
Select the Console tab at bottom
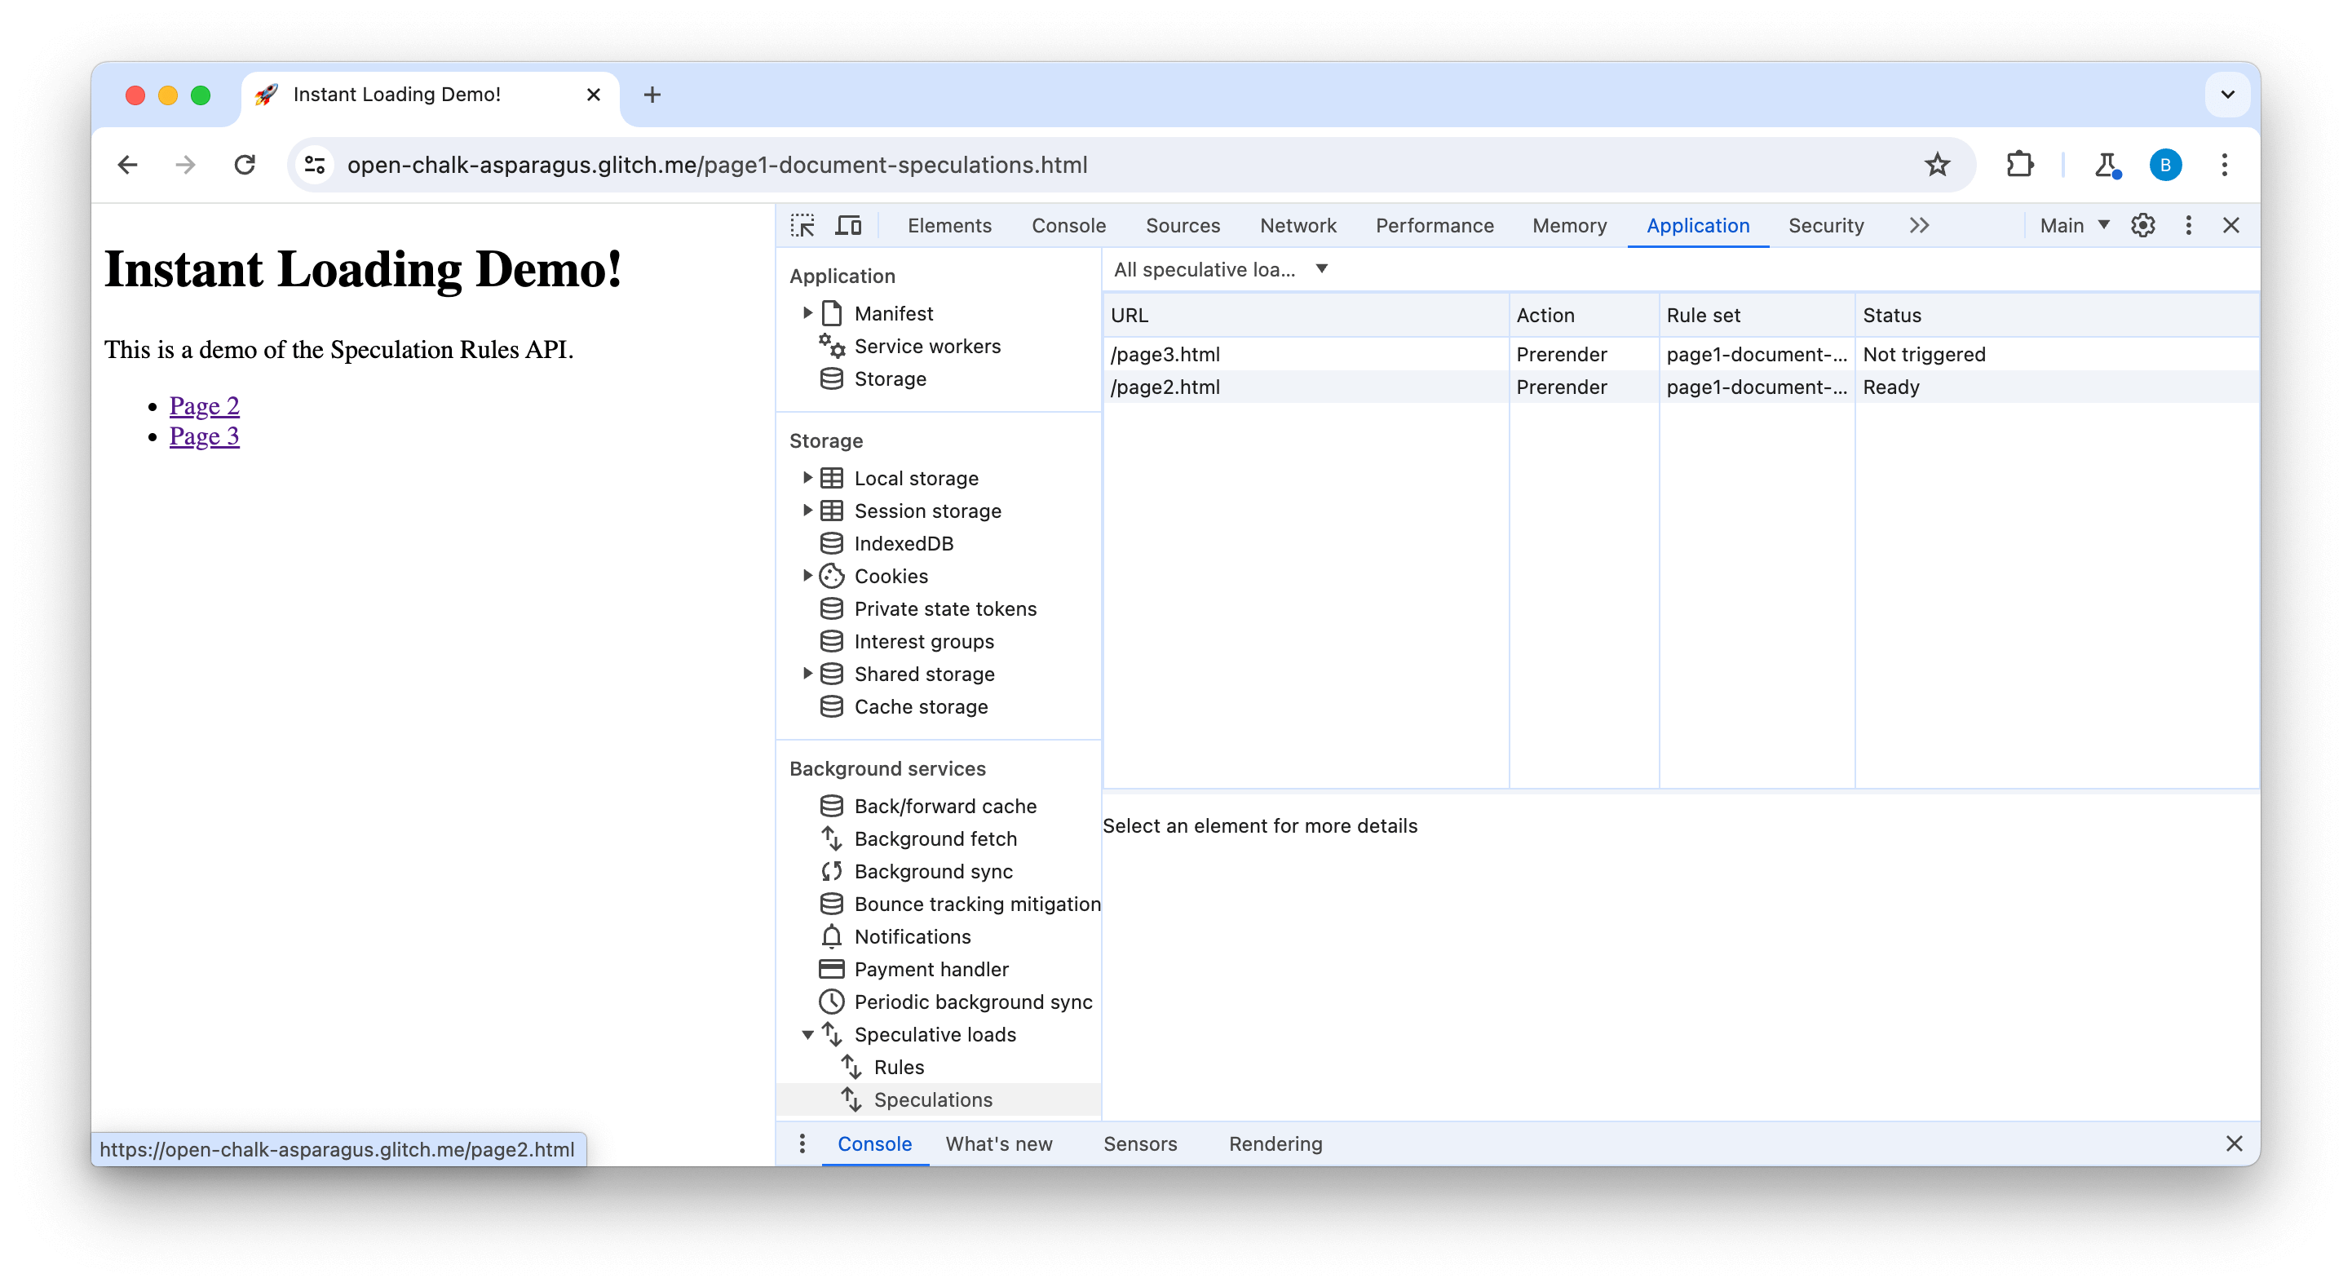coord(877,1143)
